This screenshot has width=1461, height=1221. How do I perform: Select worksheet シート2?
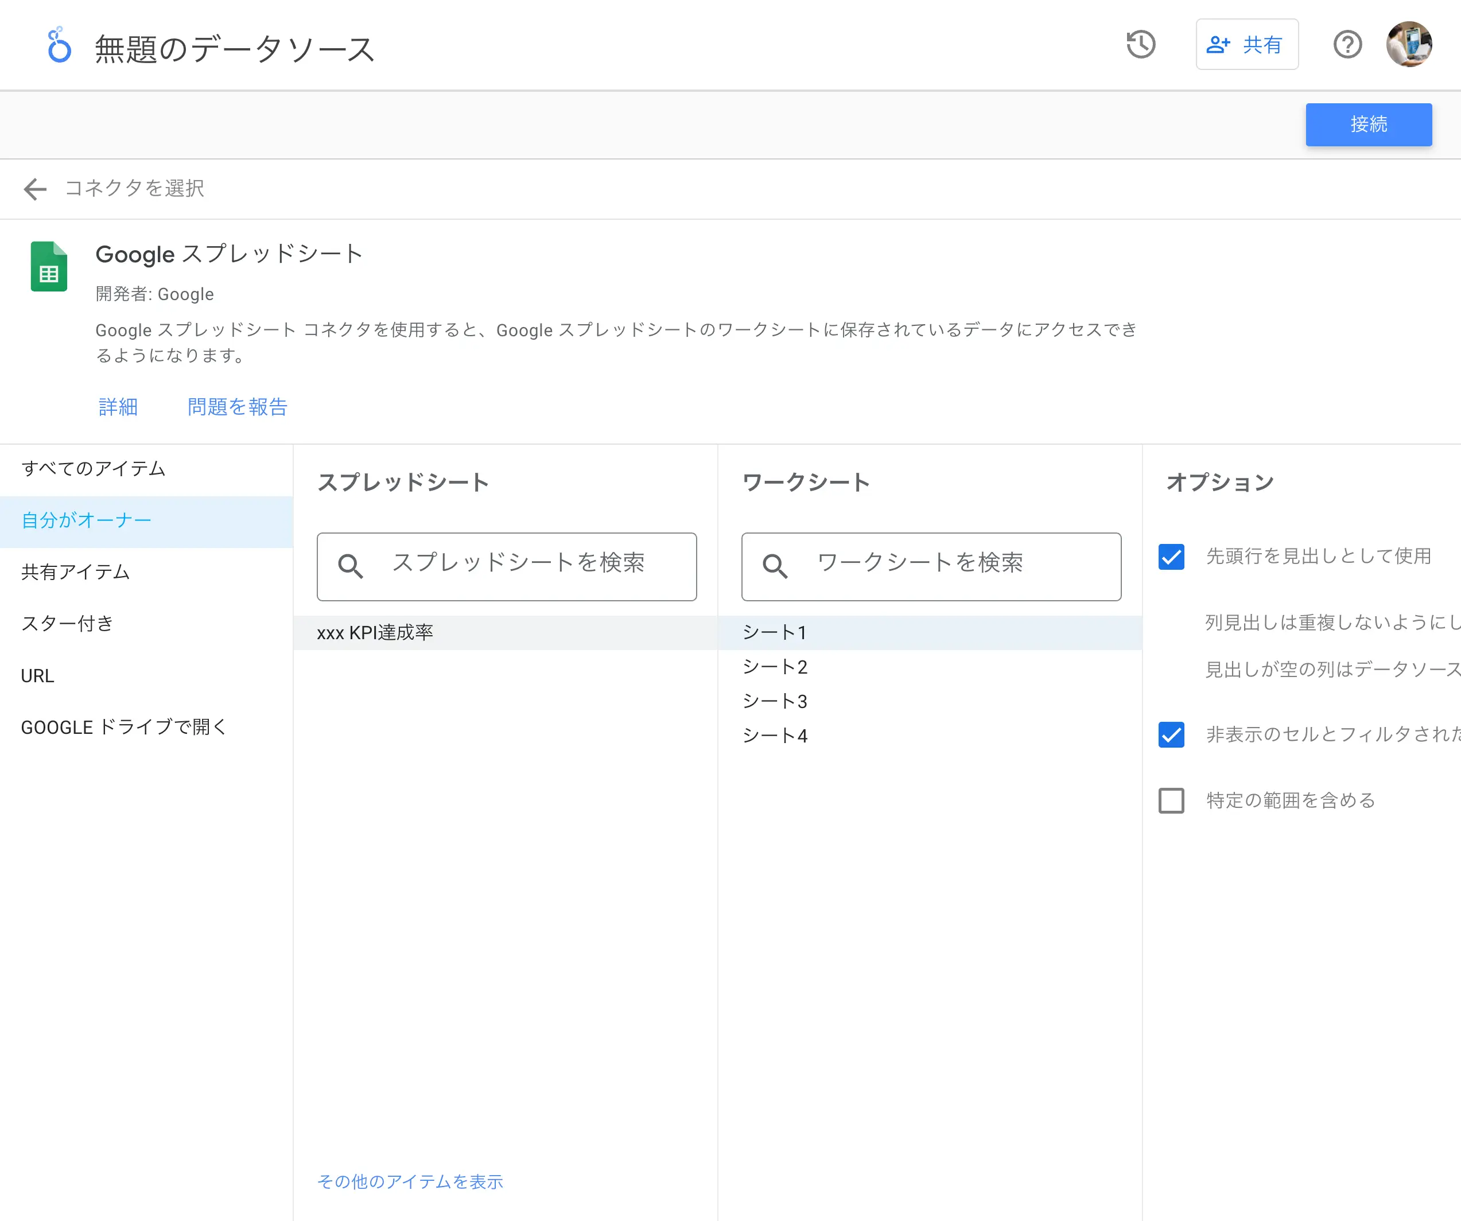pyautogui.click(x=930, y=667)
